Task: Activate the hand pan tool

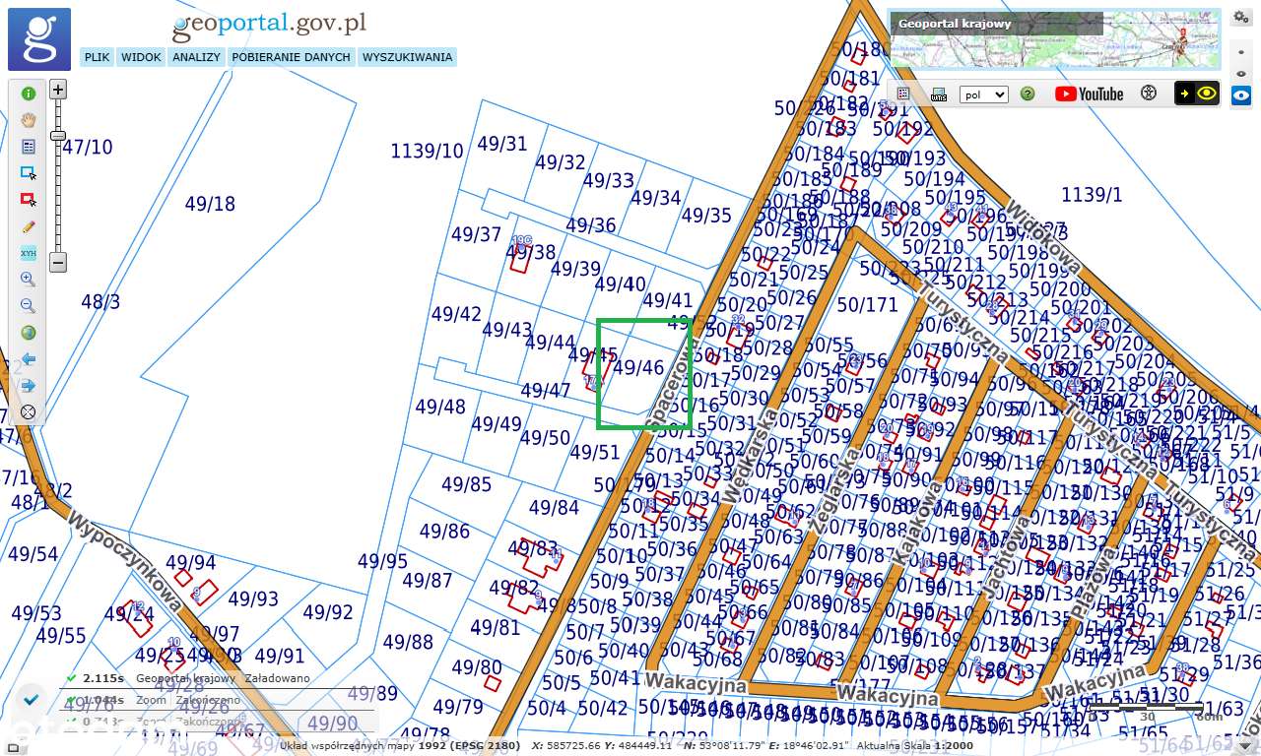Action: click(x=28, y=120)
